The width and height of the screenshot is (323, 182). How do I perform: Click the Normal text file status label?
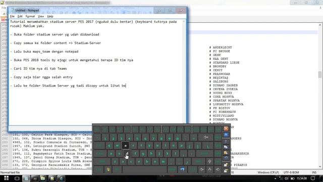click(x=10, y=172)
